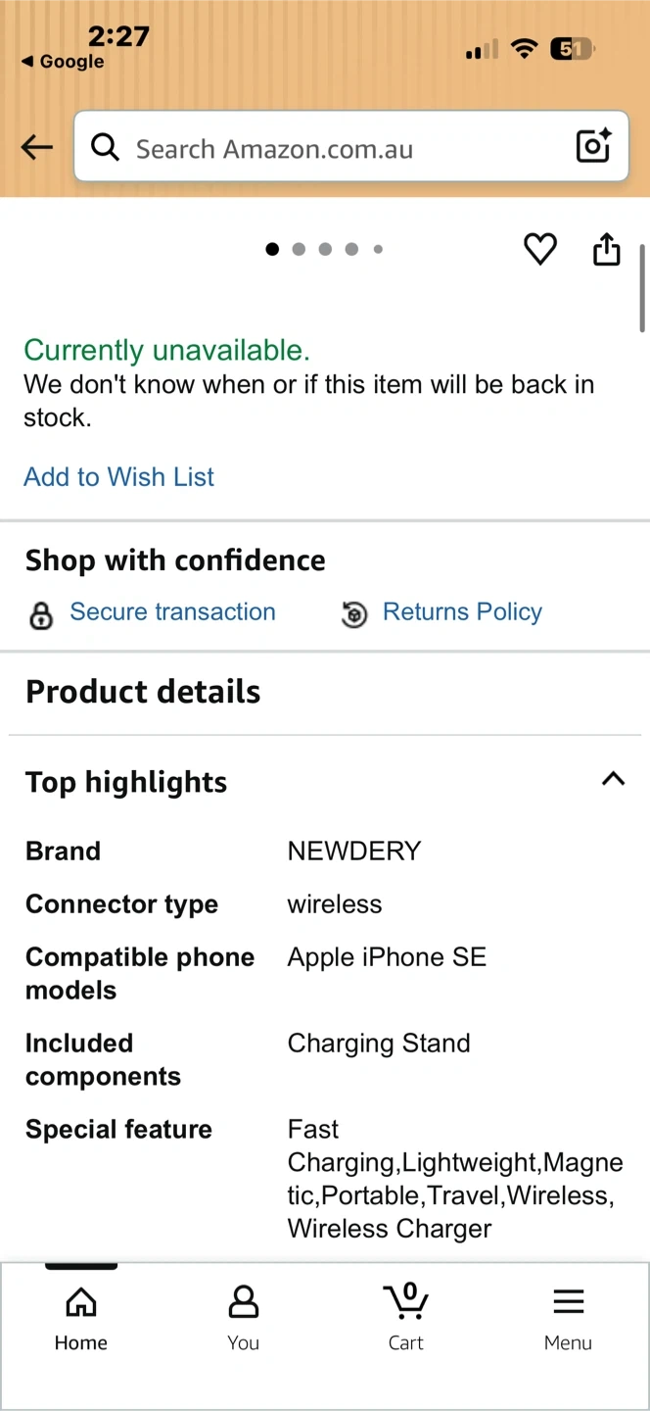Tap the returns policy box icon

click(x=354, y=614)
